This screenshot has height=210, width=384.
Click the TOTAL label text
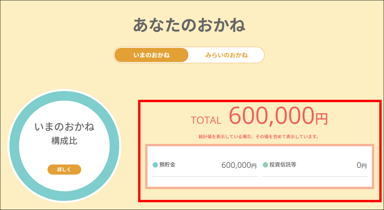[206, 120]
